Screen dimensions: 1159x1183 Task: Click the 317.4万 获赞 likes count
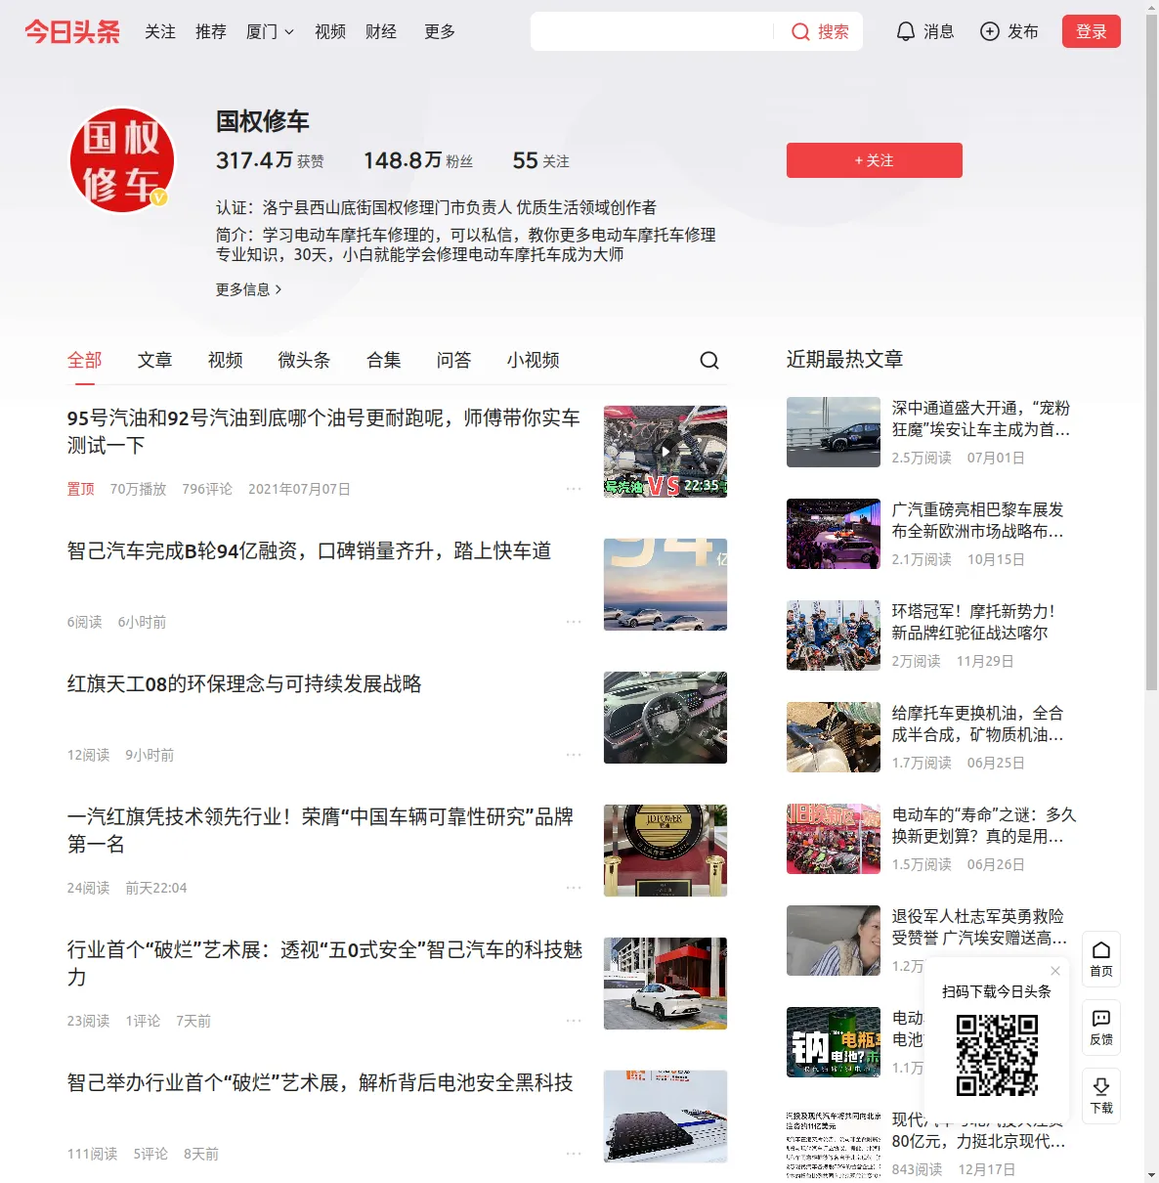(x=270, y=160)
